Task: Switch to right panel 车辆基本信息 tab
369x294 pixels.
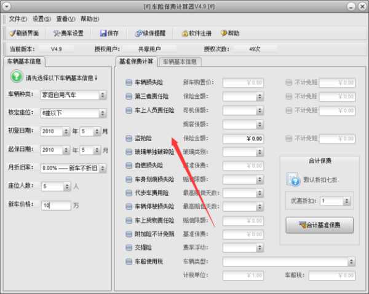Action: tap(180, 61)
